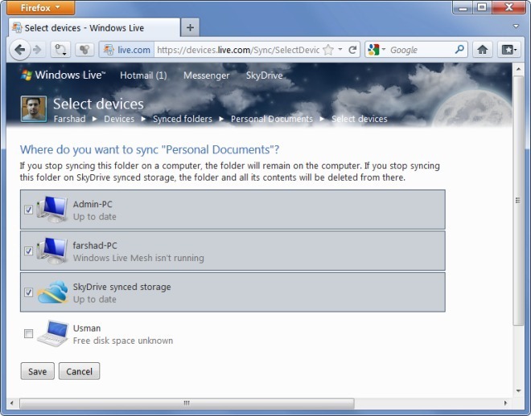Click the horizontal scrollbar thumb
Viewport: 531px width, 416px height.
point(187,403)
